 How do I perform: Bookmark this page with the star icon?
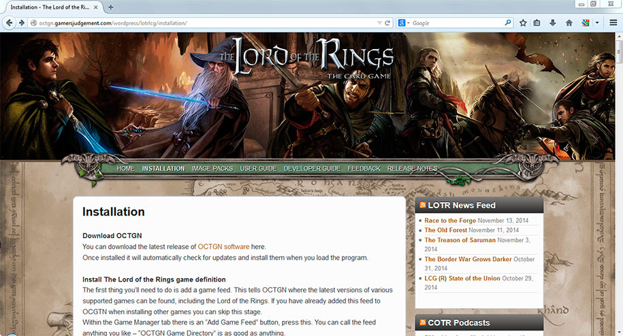click(x=523, y=23)
